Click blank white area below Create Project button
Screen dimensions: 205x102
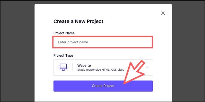[x=103, y=97]
